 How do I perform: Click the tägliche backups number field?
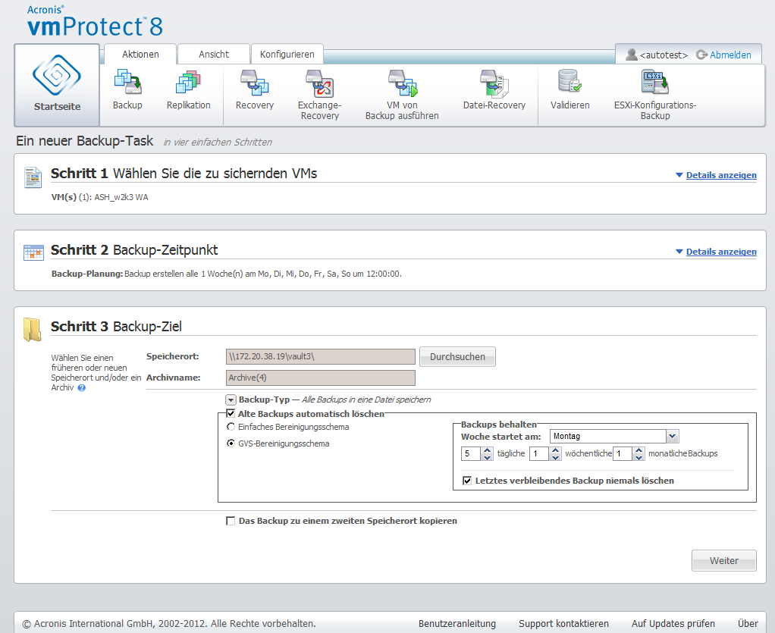pos(472,453)
